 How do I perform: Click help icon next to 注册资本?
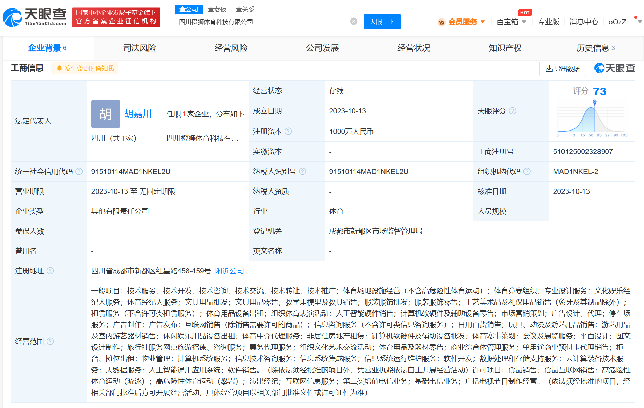pyautogui.click(x=288, y=131)
